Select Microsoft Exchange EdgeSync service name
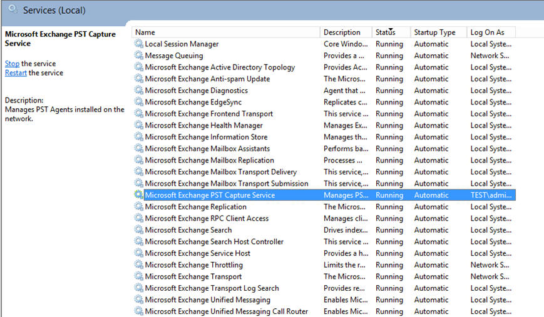 click(x=193, y=102)
